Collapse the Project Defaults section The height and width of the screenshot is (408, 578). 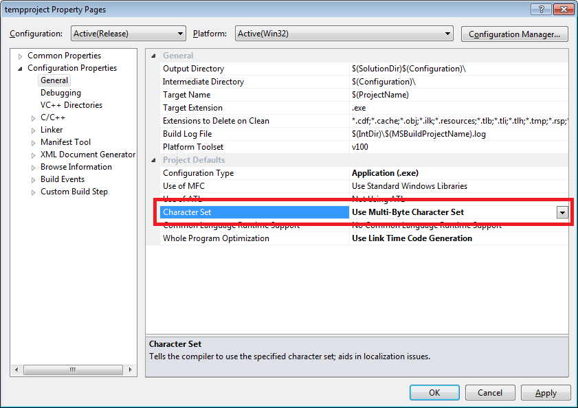pos(153,161)
